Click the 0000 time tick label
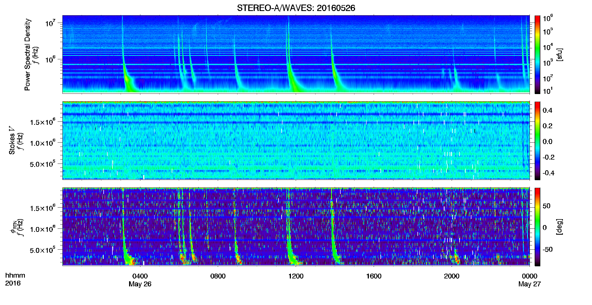This screenshot has width=592, height=305. (x=530, y=276)
